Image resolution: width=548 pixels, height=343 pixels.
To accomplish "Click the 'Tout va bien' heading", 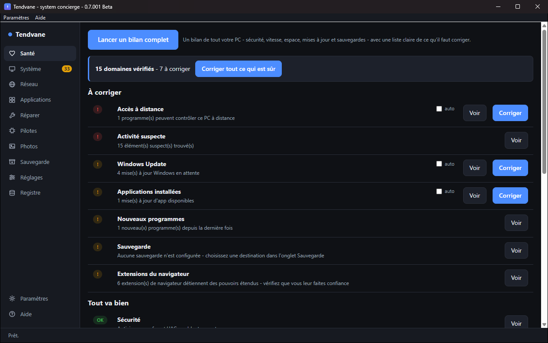I will coord(108,303).
